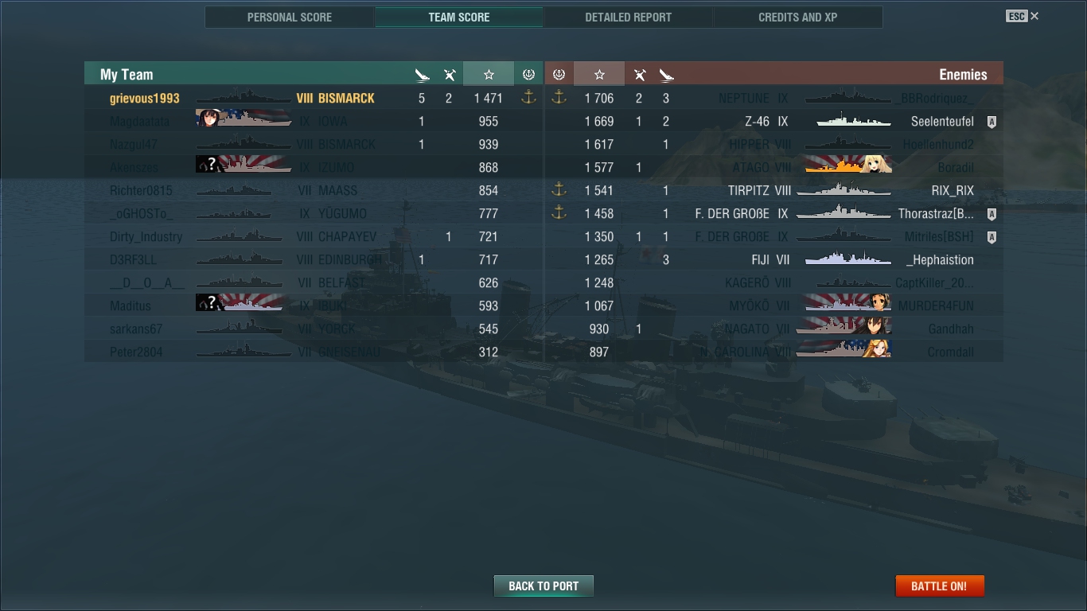Click Enemies achievements wreath column icon
1087x611 pixels.
click(559, 74)
